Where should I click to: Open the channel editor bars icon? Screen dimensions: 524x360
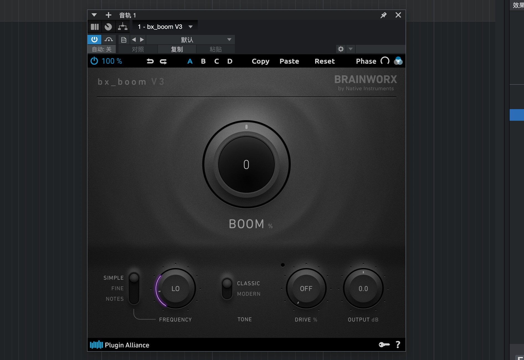[x=95, y=27]
